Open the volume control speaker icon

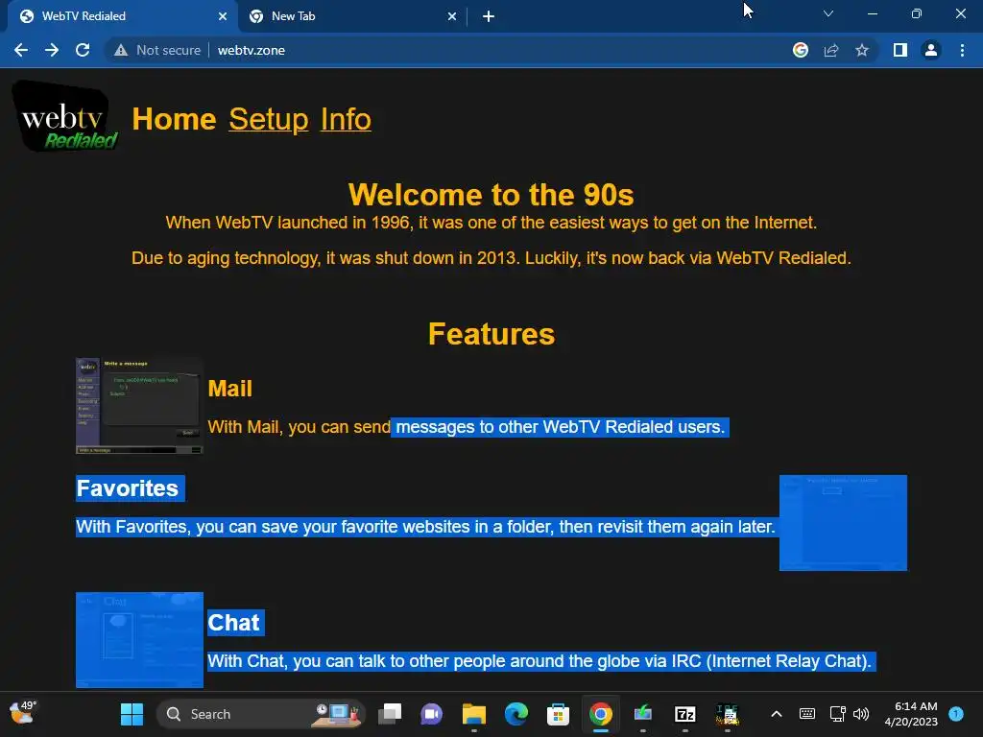[861, 714]
